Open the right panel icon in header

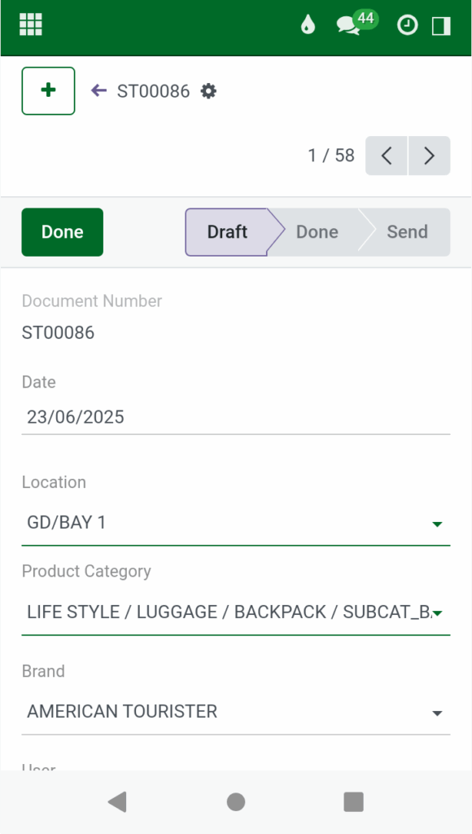click(442, 25)
